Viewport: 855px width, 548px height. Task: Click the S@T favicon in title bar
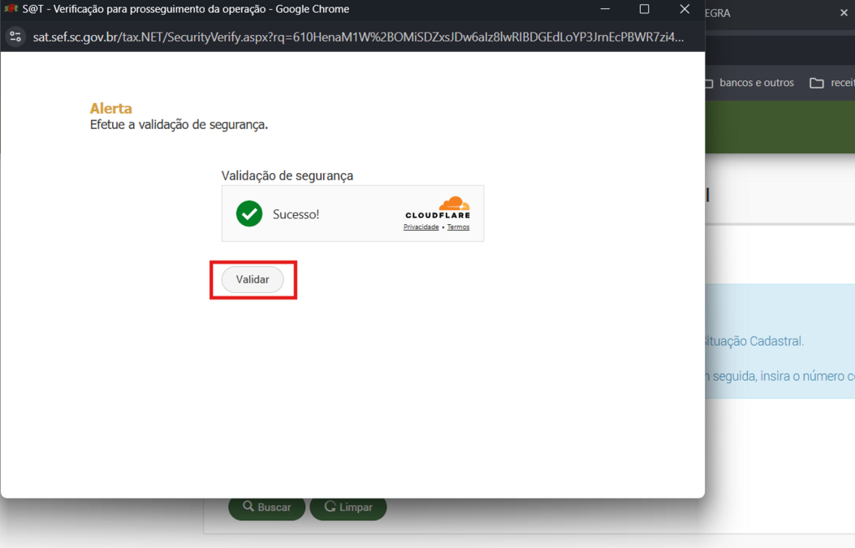click(x=11, y=9)
